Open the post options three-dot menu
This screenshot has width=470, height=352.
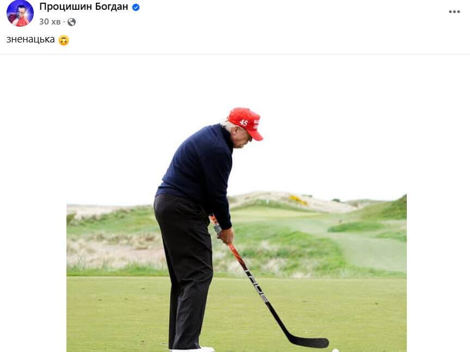(x=454, y=11)
